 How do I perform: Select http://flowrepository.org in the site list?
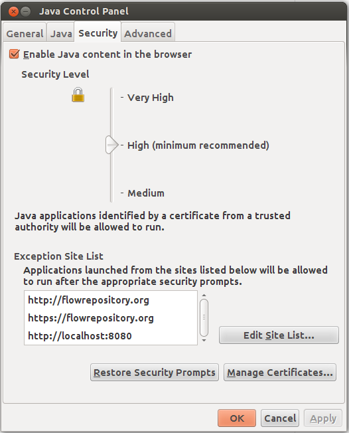pos(111,300)
